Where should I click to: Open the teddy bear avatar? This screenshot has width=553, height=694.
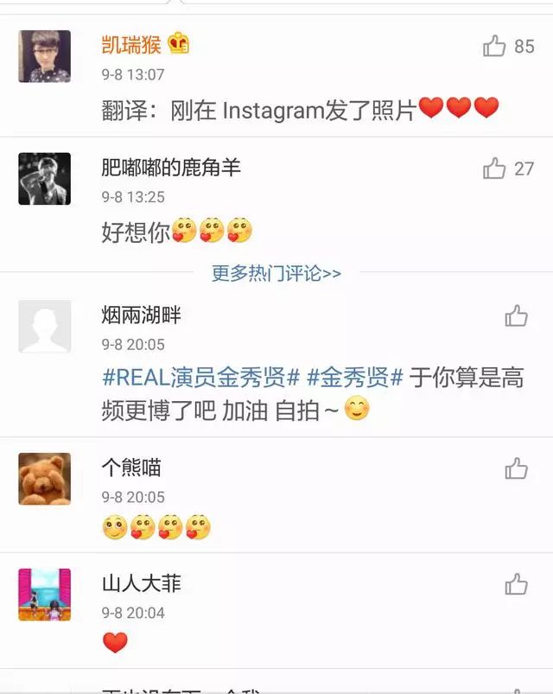[x=45, y=479]
